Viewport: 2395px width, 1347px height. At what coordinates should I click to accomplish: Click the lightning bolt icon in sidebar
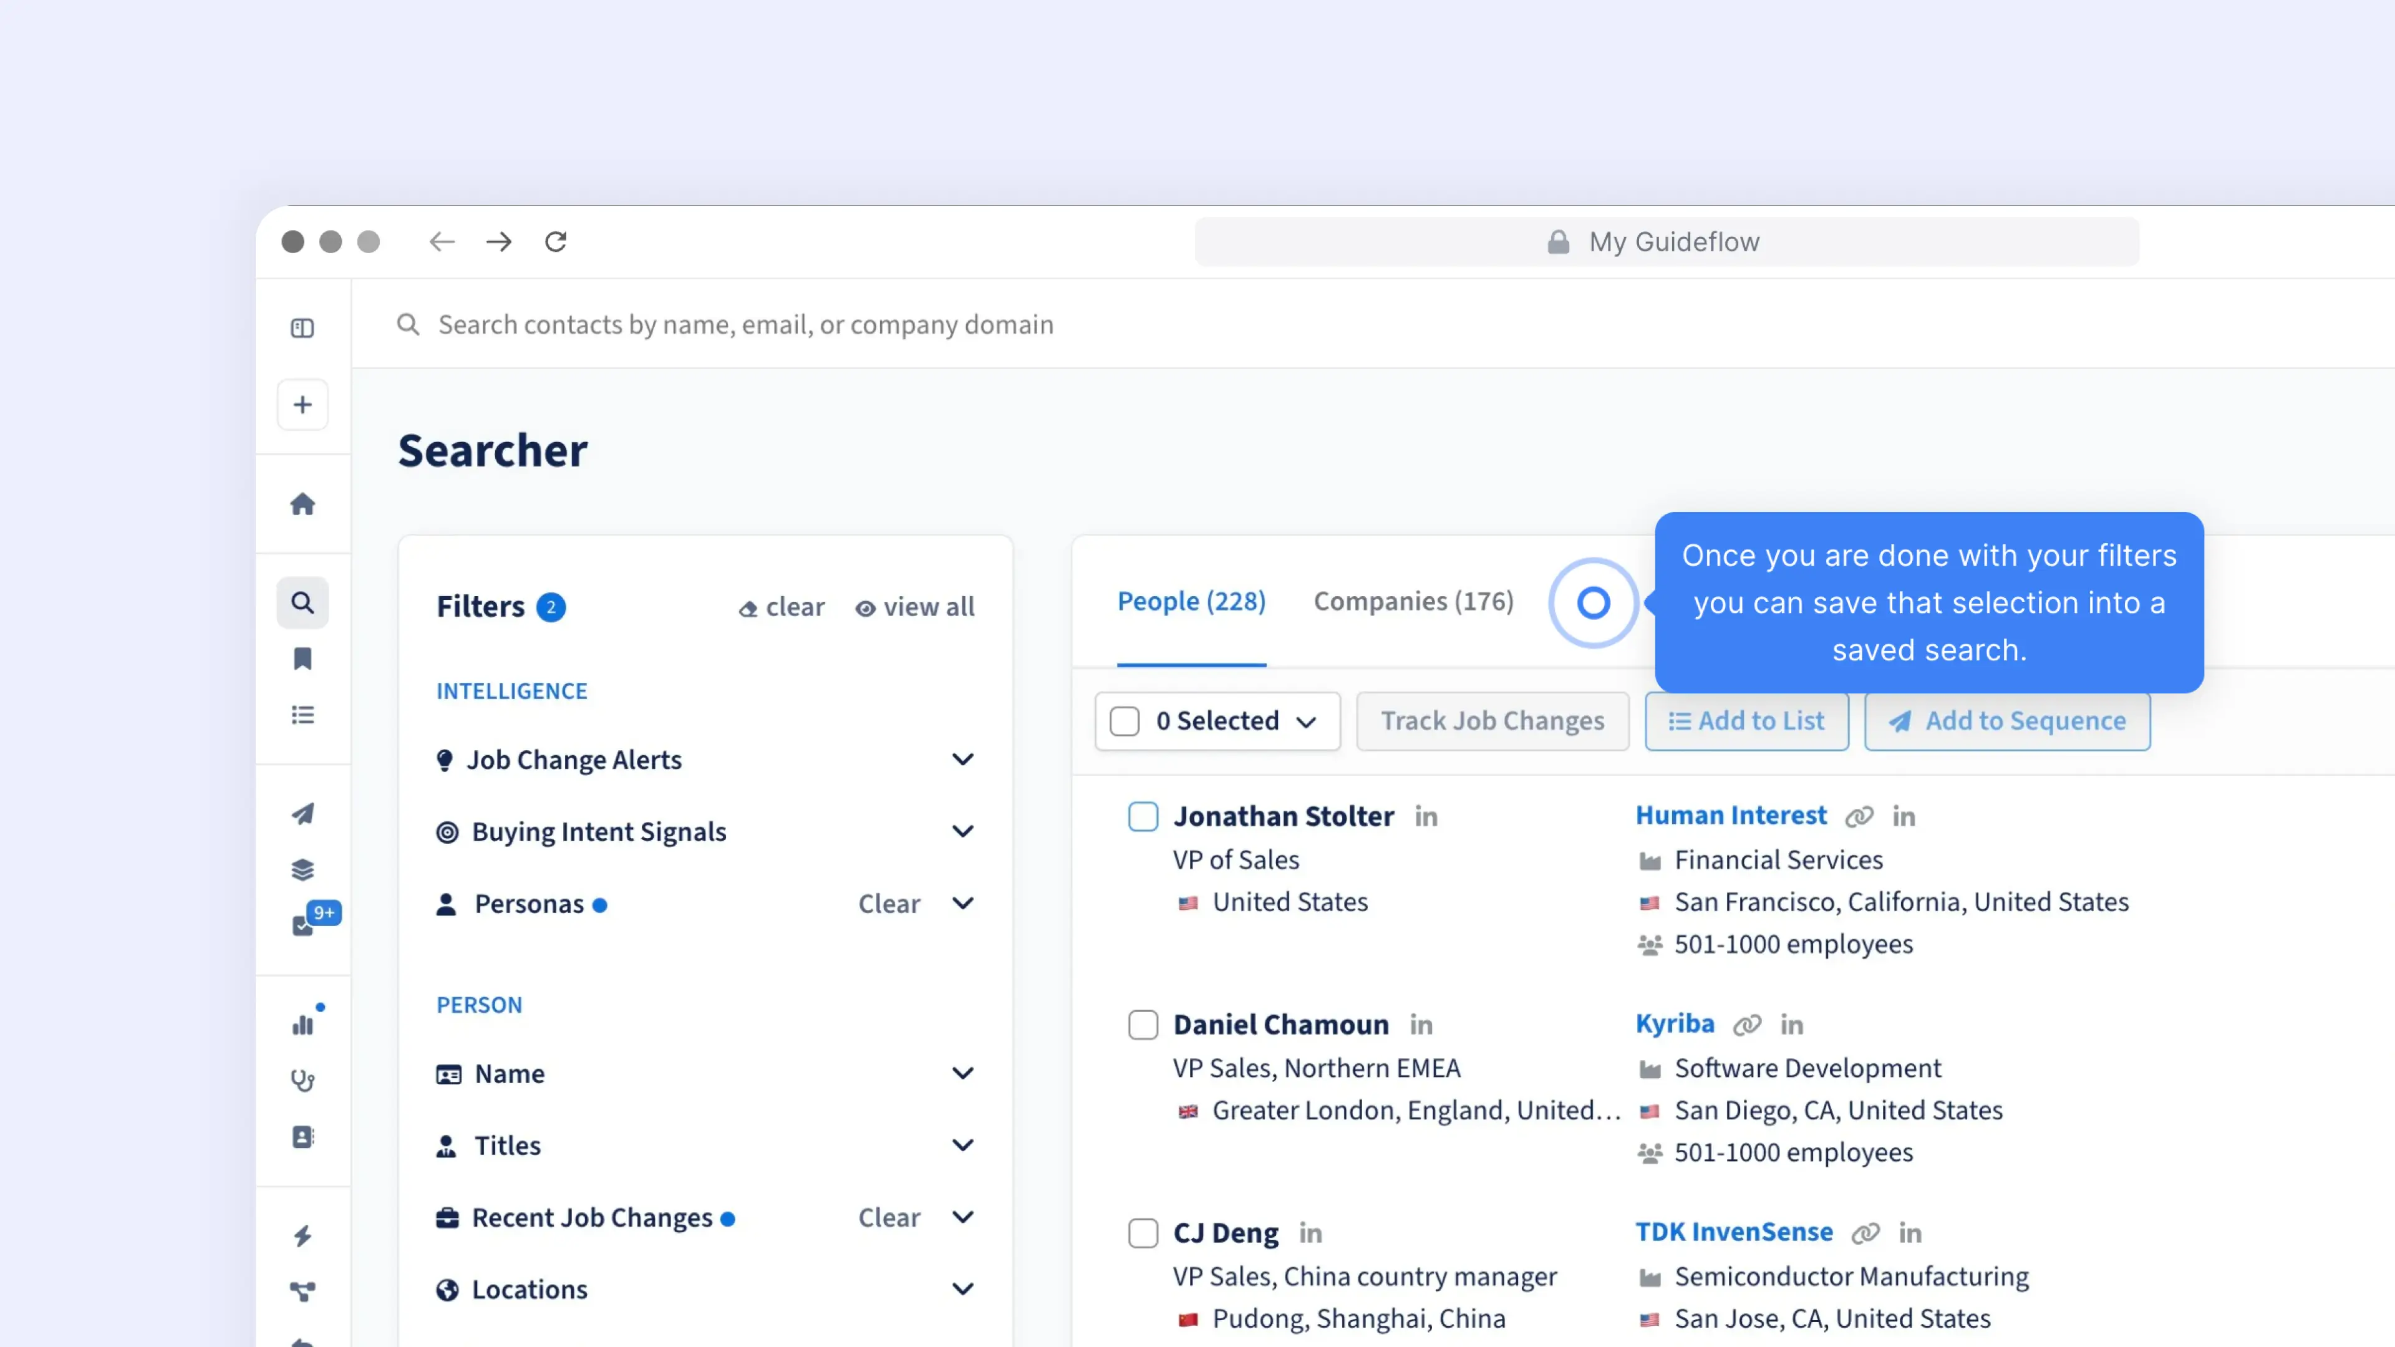(x=302, y=1235)
